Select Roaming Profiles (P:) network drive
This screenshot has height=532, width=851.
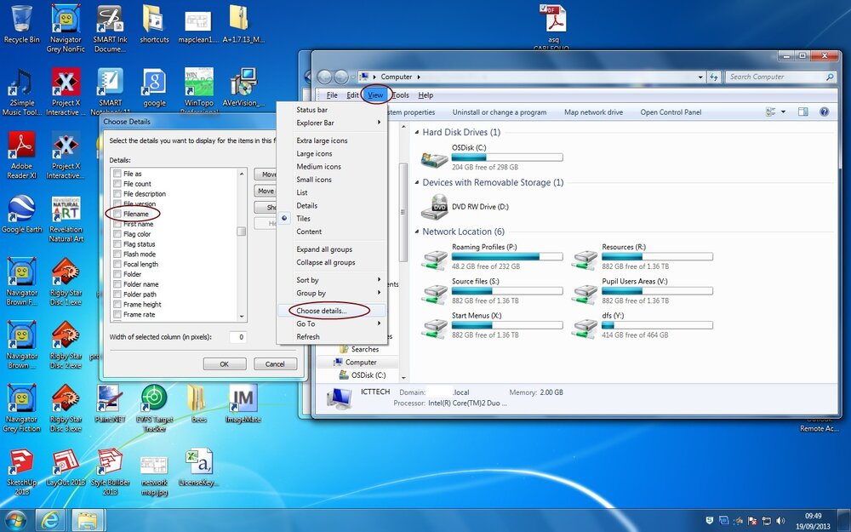[491, 257]
